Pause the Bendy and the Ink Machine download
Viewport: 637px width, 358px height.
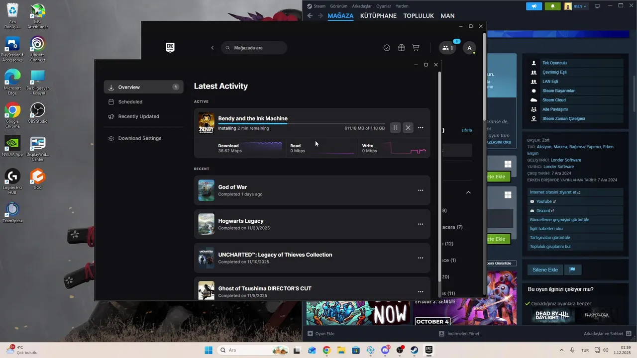click(395, 128)
